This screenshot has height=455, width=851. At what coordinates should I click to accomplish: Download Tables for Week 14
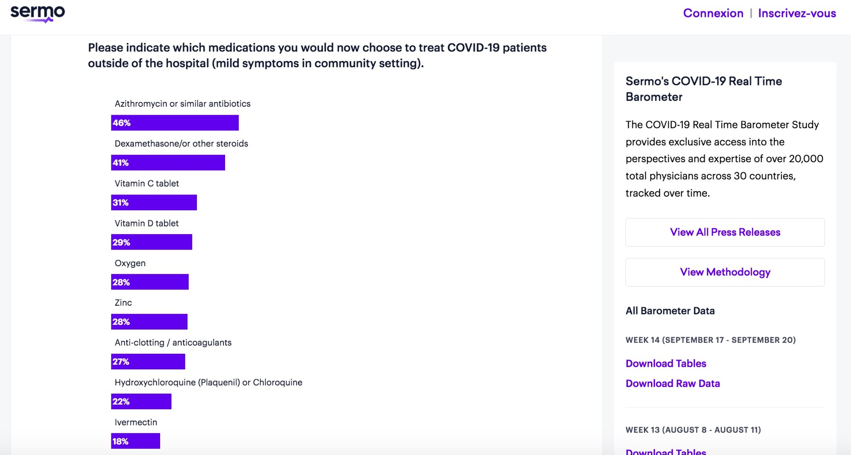[666, 363]
